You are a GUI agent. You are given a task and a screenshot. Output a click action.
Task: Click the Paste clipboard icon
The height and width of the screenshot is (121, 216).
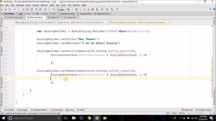point(31,9)
